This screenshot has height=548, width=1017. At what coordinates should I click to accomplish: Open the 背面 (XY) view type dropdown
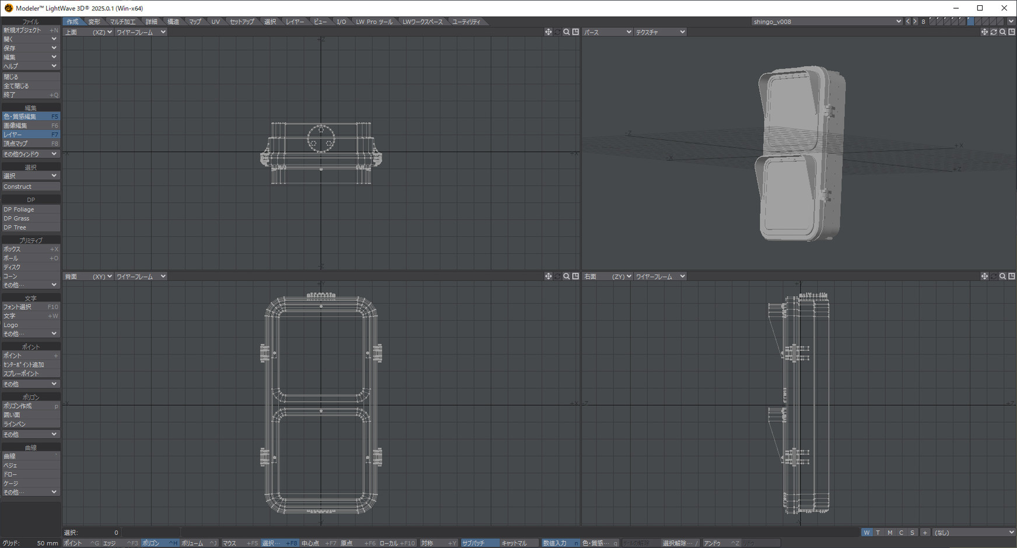[88, 276]
